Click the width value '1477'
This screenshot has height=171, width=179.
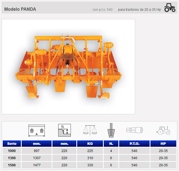coord(37,165)
